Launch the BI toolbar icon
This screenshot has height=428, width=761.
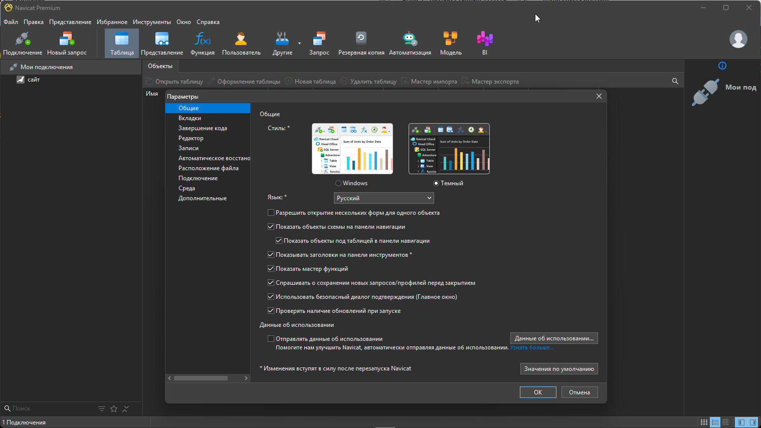click(484, 43)
